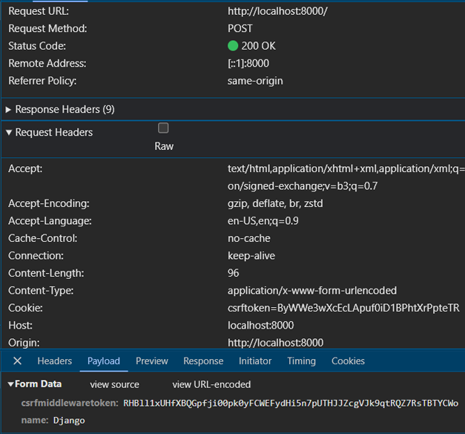The image size is (465, 434).
Task: Click the Accept-Language: header name
Action: 50,221
